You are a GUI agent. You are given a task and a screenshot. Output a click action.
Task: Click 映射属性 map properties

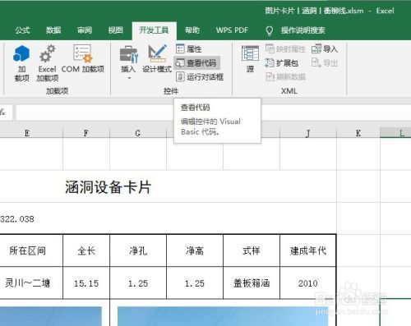(285, 49)
